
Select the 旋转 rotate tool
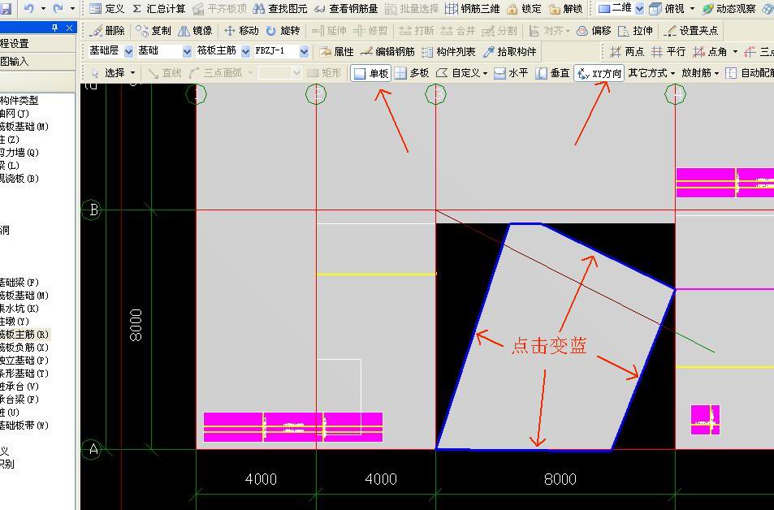click(283, 31)
